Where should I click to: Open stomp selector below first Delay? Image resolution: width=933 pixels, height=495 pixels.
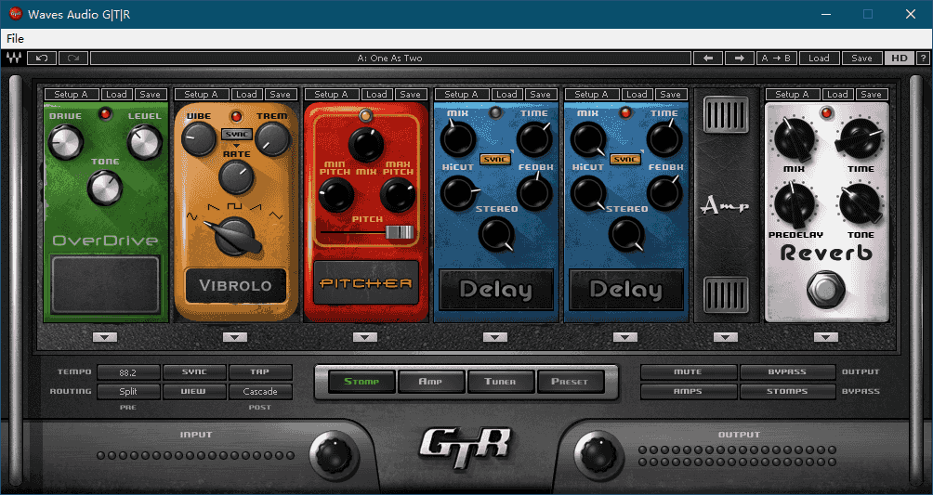point(495,337)
